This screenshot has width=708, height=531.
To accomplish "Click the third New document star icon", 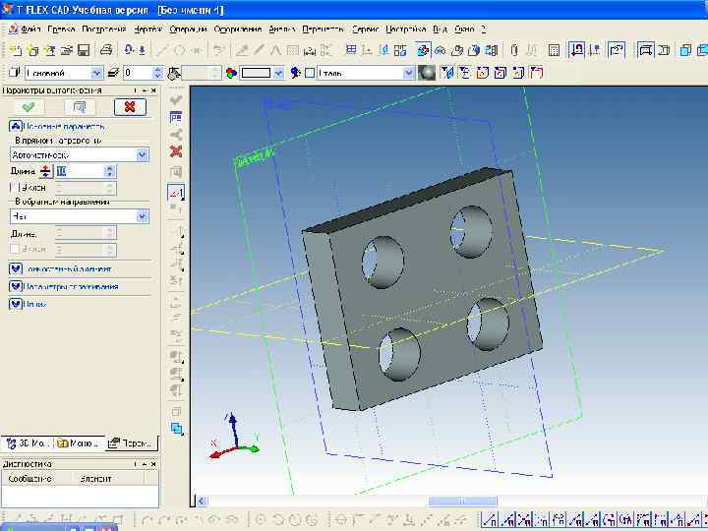I will tap(50, 50).
